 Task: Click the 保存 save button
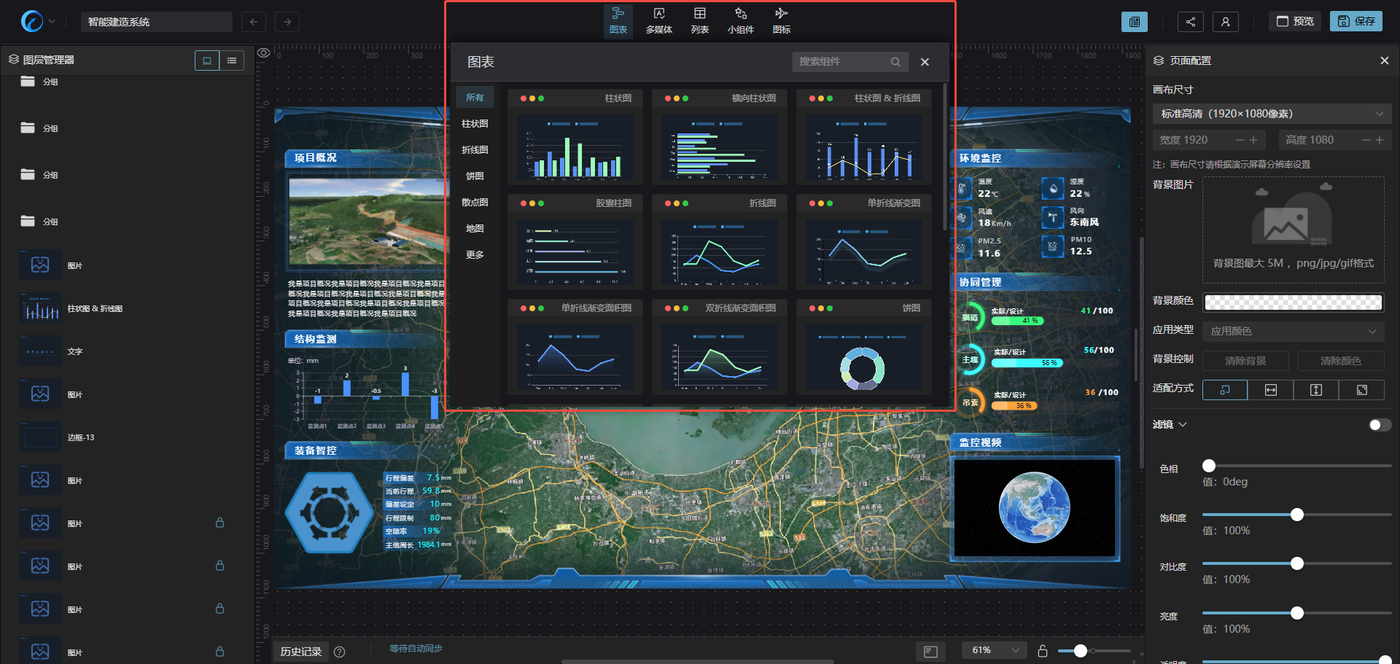pyautogui.click(x=1356, y=21)
